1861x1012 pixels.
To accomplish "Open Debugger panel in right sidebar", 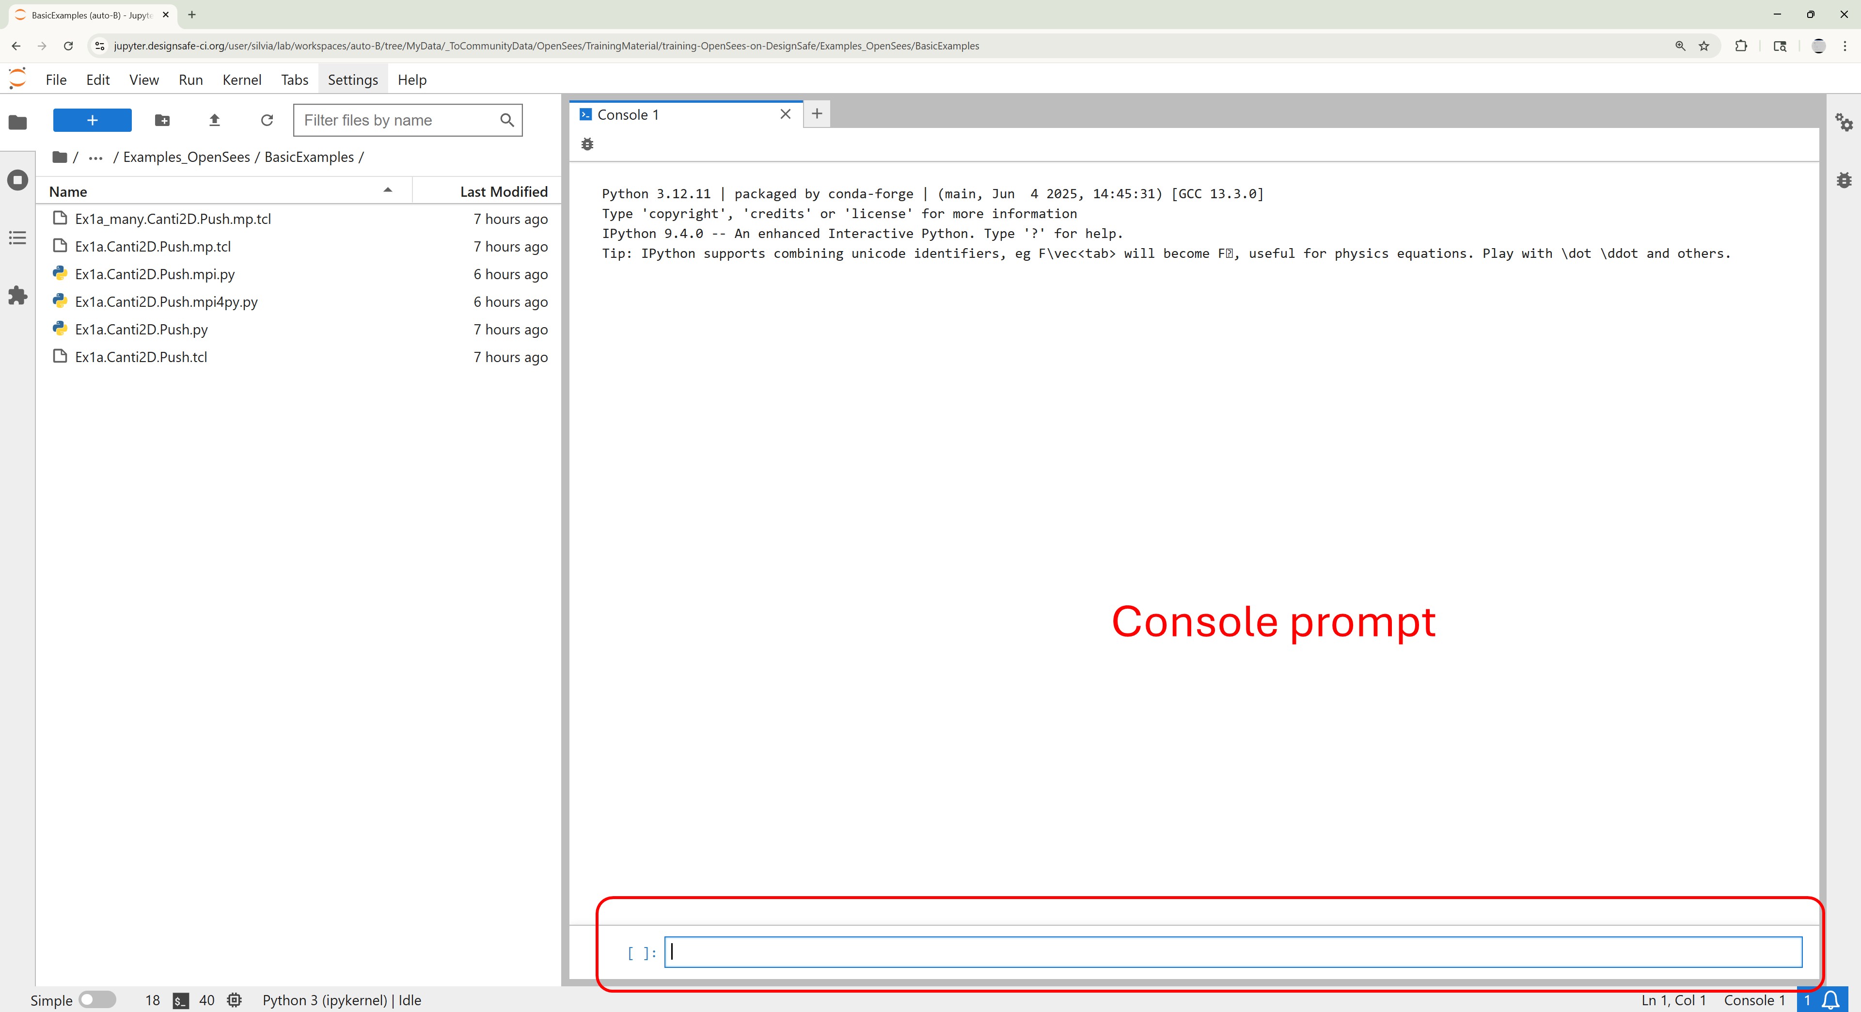I will [1844, 180].
